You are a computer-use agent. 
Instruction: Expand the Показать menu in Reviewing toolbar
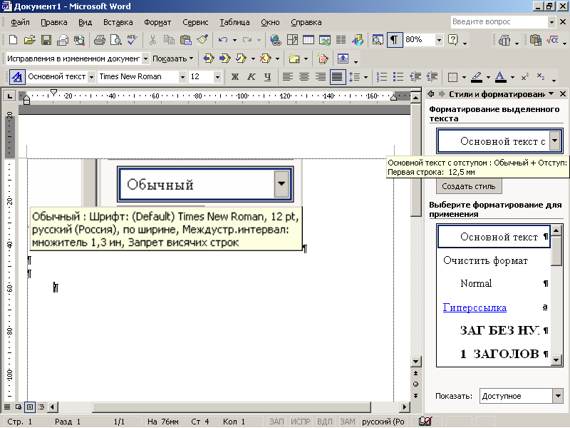click(172, 58)
